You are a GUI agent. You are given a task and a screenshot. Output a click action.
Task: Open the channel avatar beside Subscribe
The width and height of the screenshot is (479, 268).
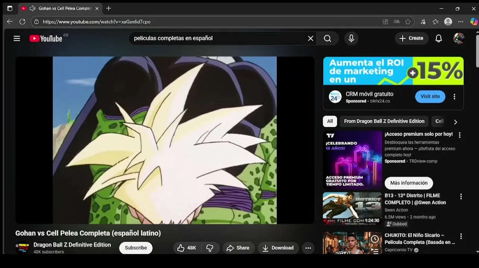22,248
